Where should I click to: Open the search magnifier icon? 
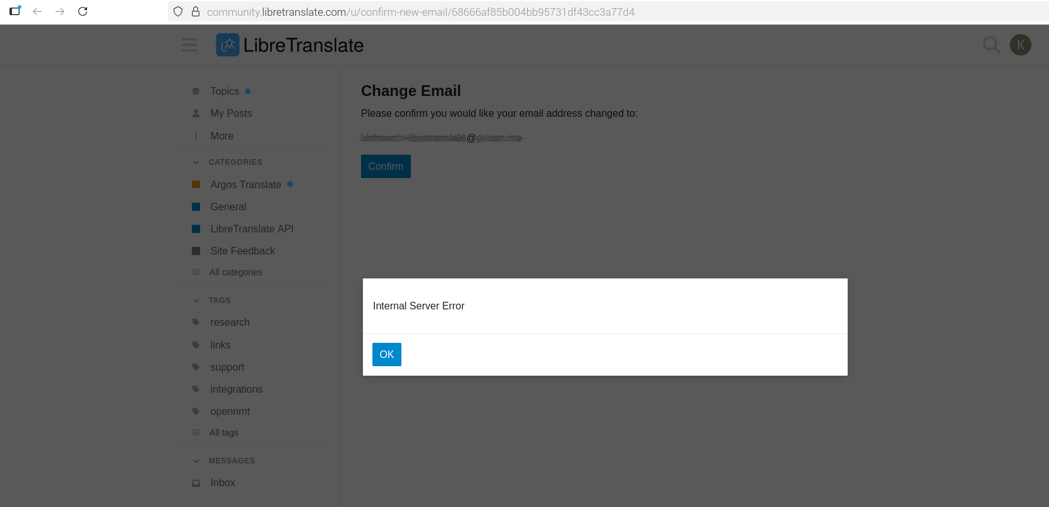tap(991, 45)
